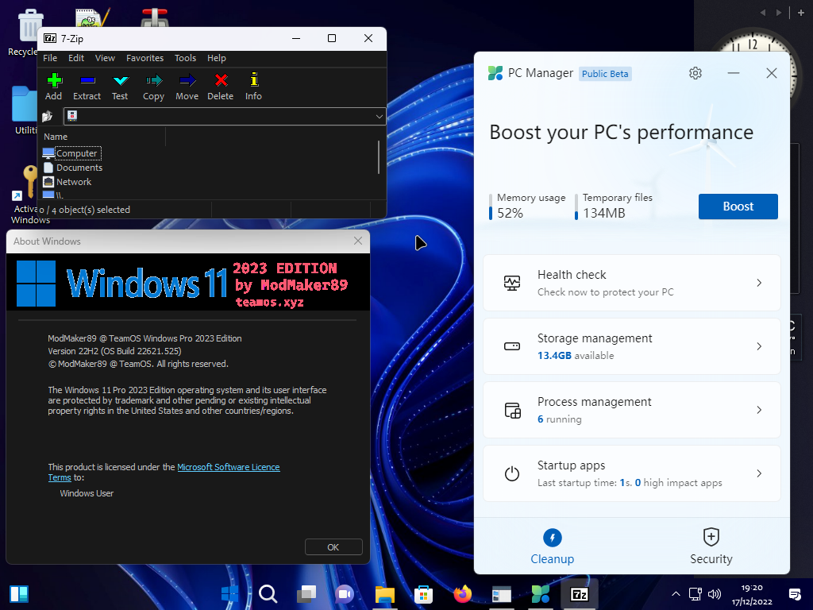The height and width of the screenshot is (610, 813).
Task: Open the Favorites menu in 7-Zip
Action: pos(144,58)
